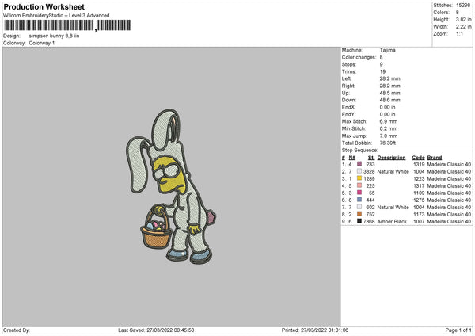Click the 'Page 1 of 1' indicator
The image size is (475, 336).
[458, 330]
